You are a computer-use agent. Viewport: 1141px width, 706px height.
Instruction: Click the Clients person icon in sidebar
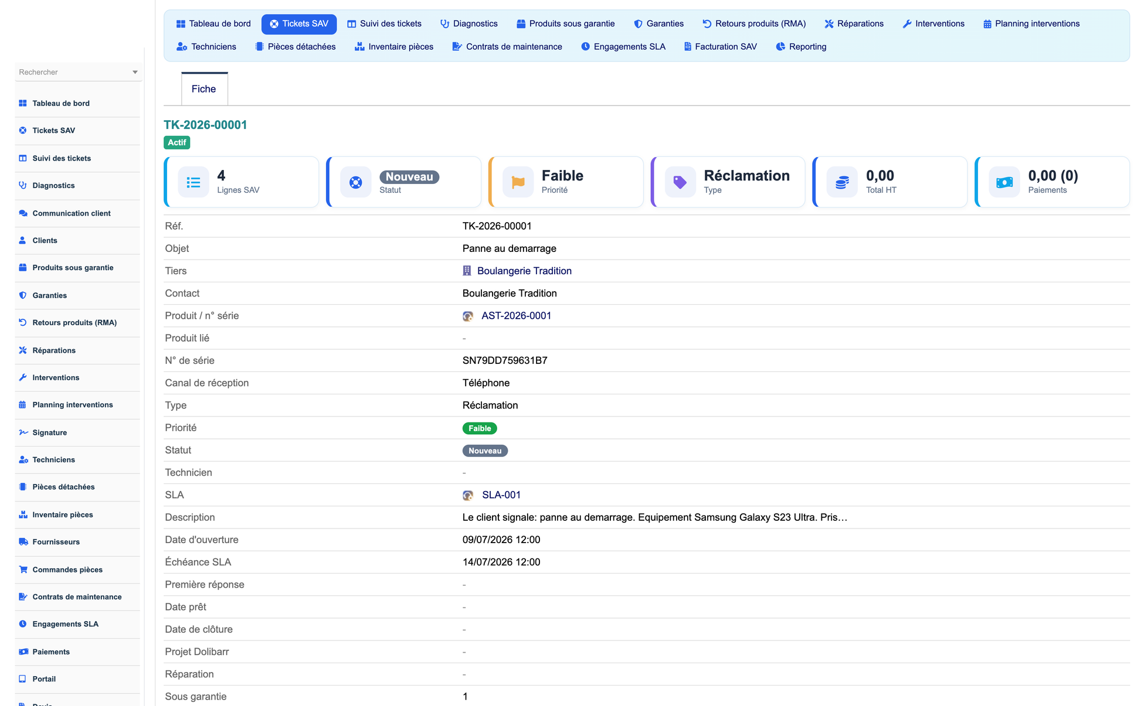coord(23,241)
